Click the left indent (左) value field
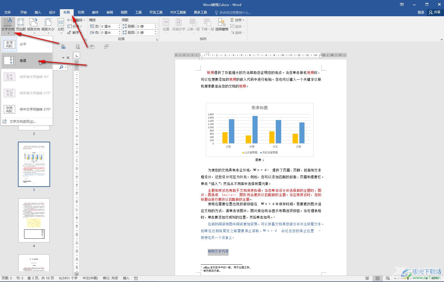The height and width of the screenshot is (282, 444). pyautogui.click(x=109, y=26)
